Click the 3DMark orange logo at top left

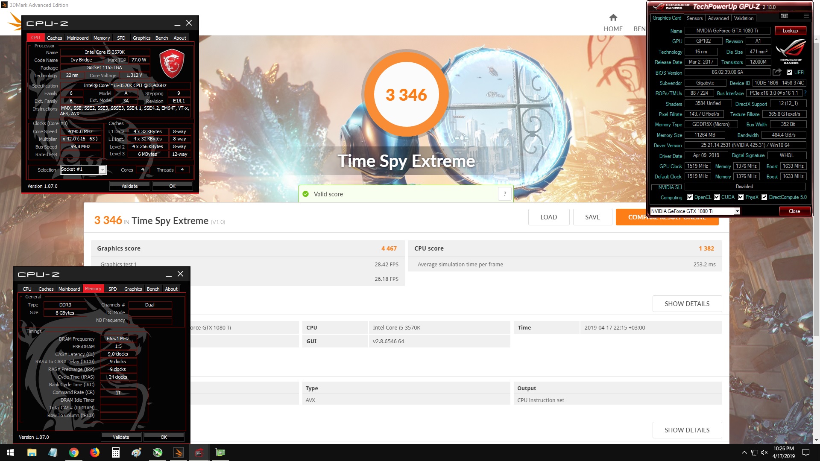15,22
